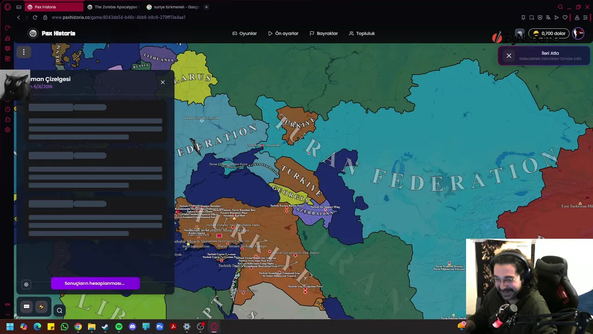Click the ad blocker shield icon

pyautogui.click(x=540, y=18)
